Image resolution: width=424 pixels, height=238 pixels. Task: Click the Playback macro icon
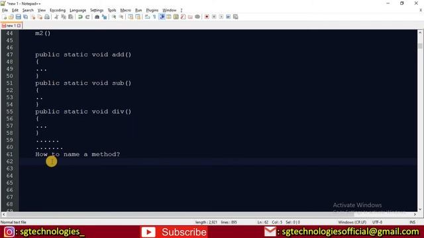(x=221, y=17)
